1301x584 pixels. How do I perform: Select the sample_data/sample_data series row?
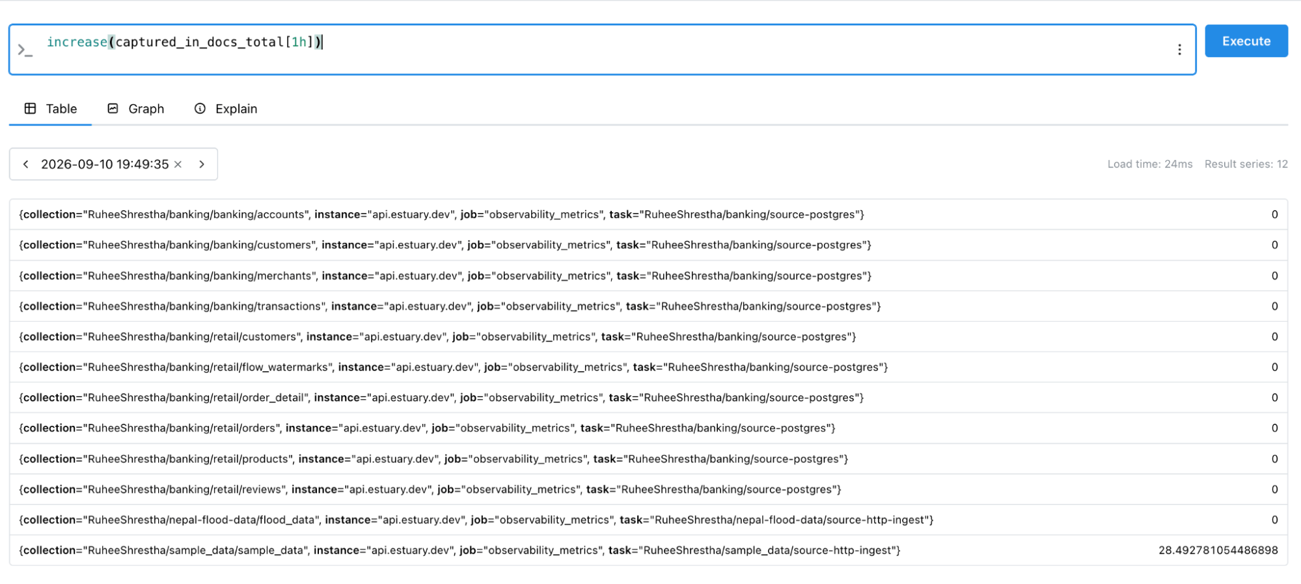648,550
